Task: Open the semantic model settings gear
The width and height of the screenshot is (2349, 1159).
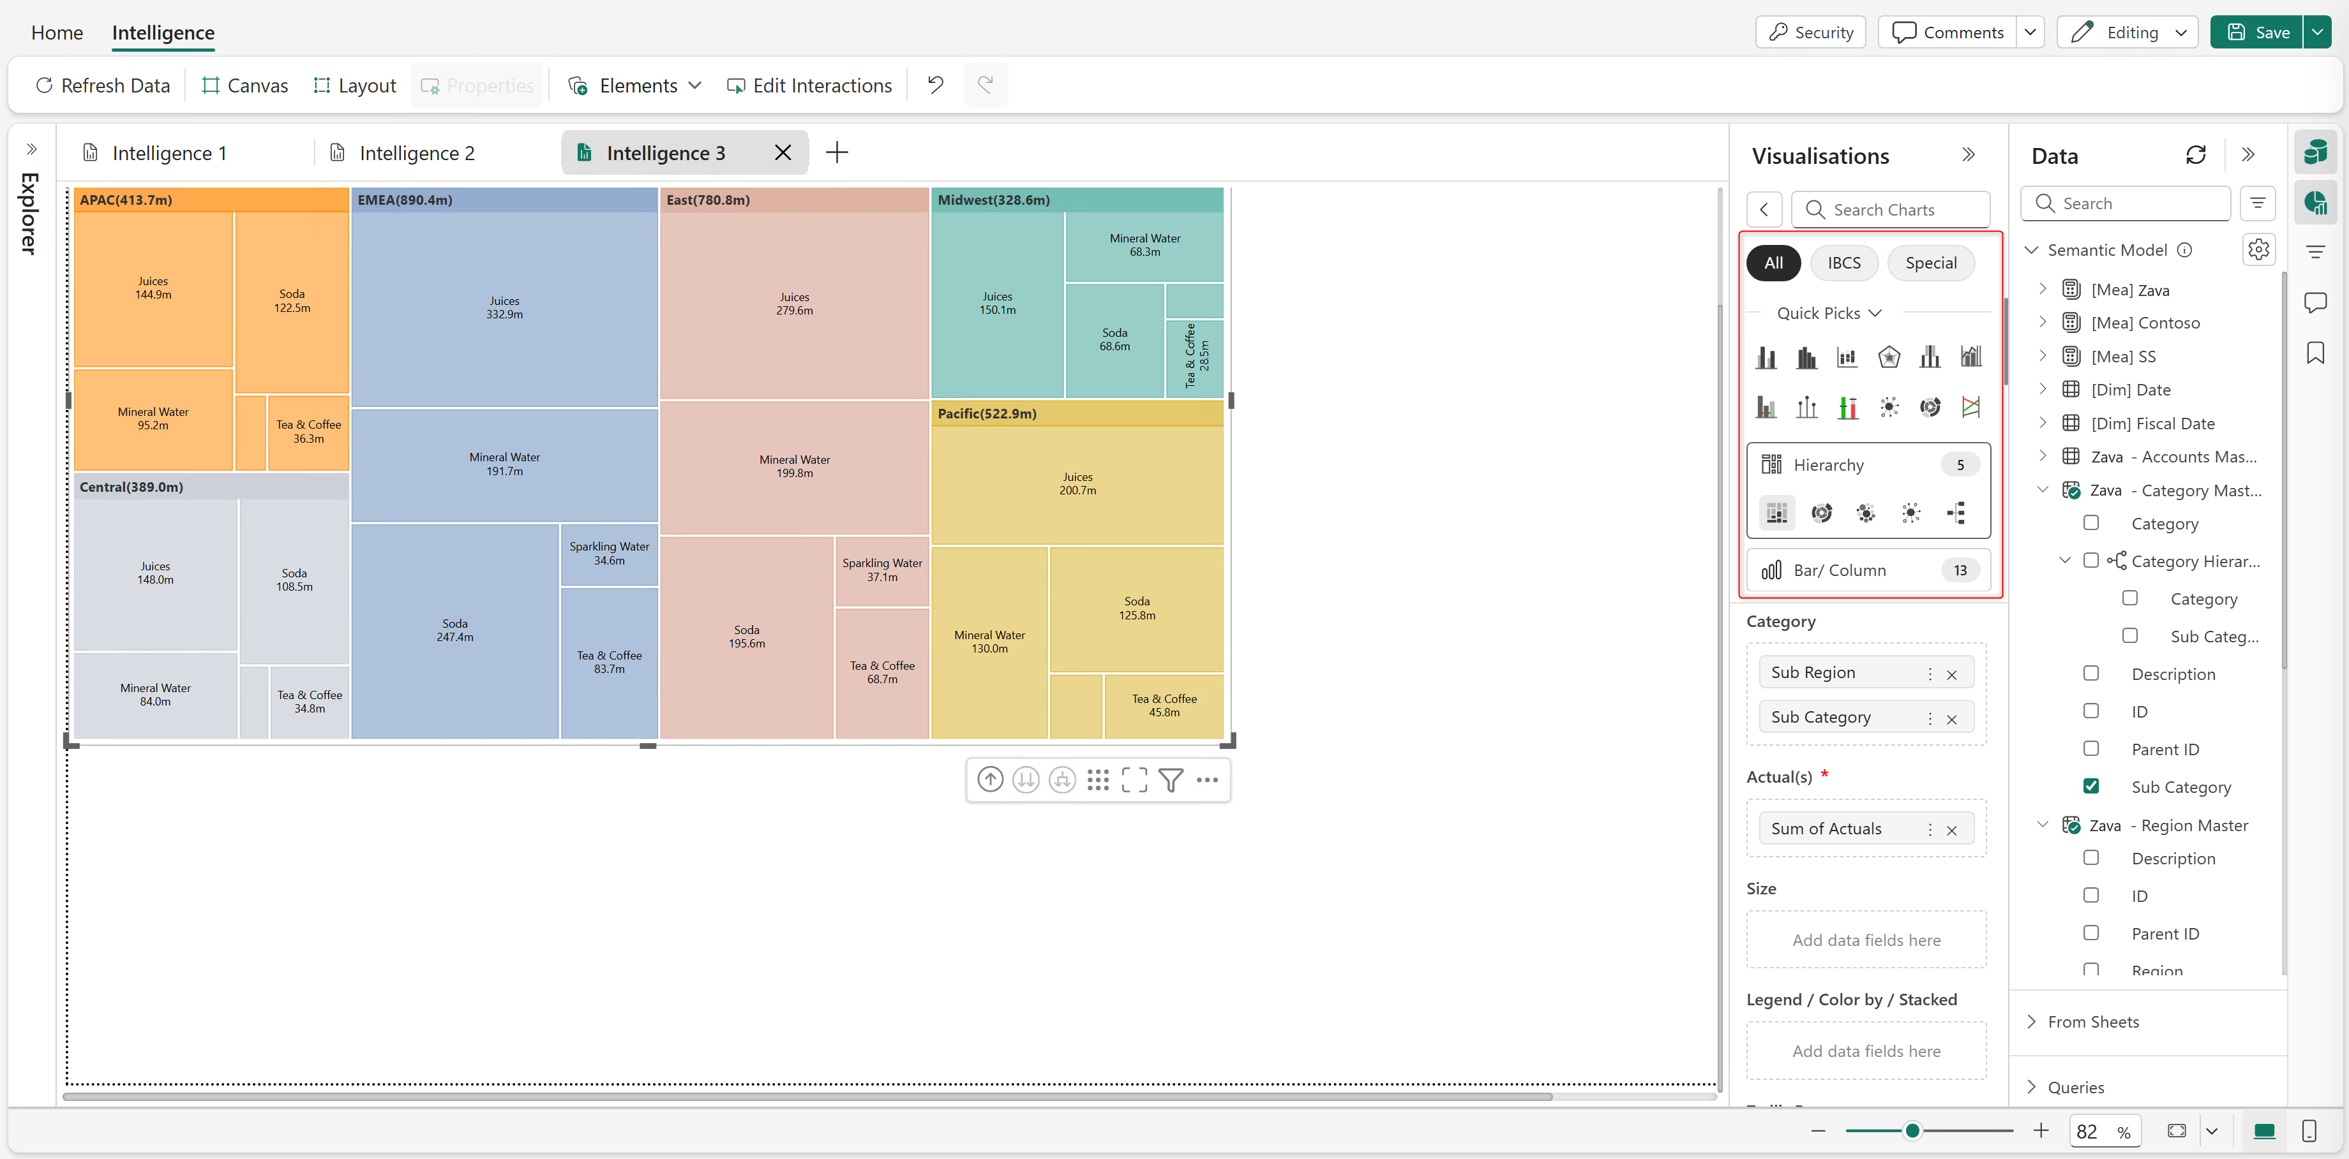Action: point(2258,249)
